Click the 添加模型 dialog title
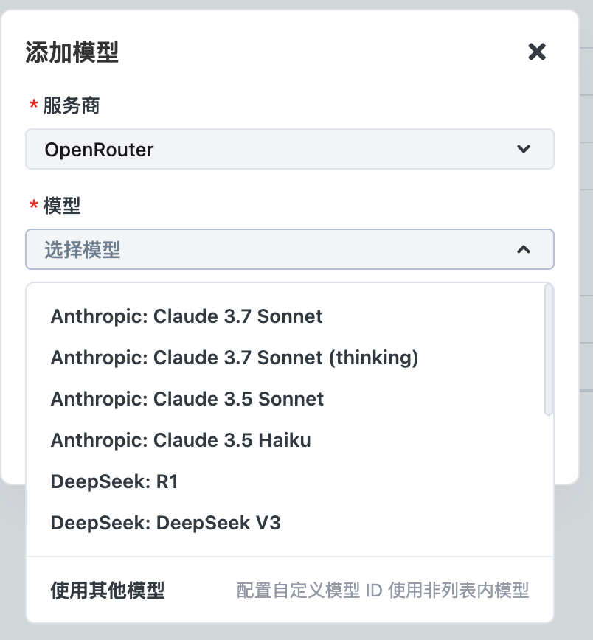 click(x=70, y=52)
